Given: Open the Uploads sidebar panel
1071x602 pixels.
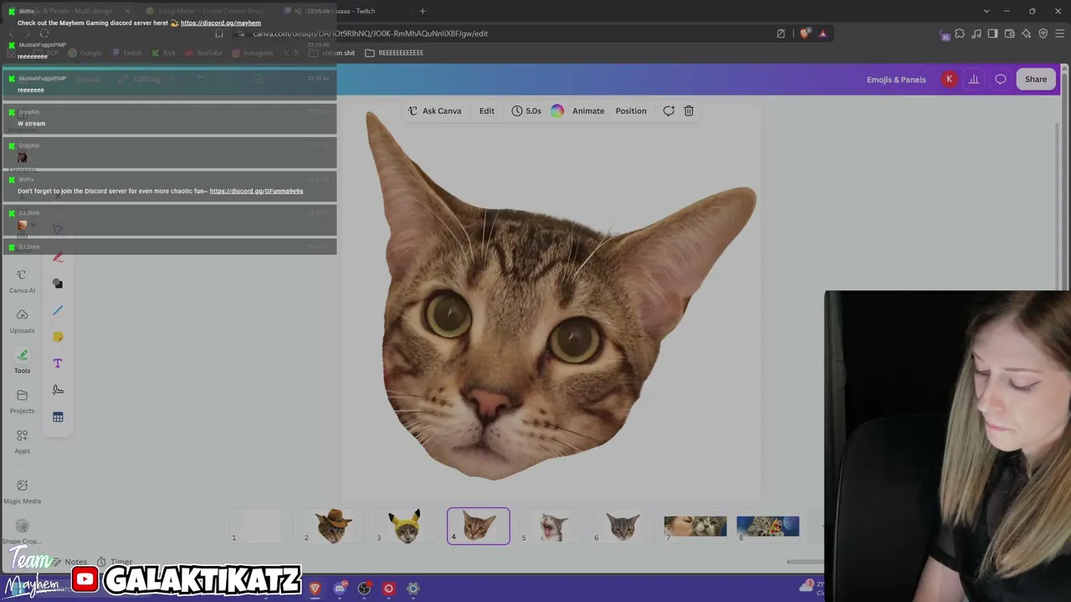Looking at the screenshot, I should click(x=22, y=322).
